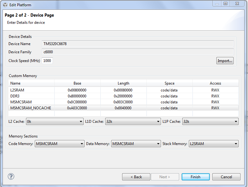Image resolution: width=248 pixels, height=187 pixels.
Task: Click the Import... button
Action: (225, 61)
